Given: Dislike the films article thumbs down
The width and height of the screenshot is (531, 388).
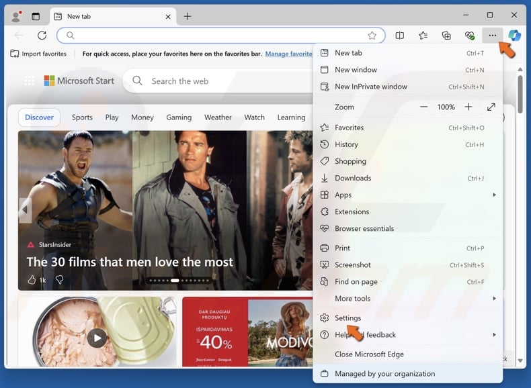Looking at the screenshot, I should [59, 280].
